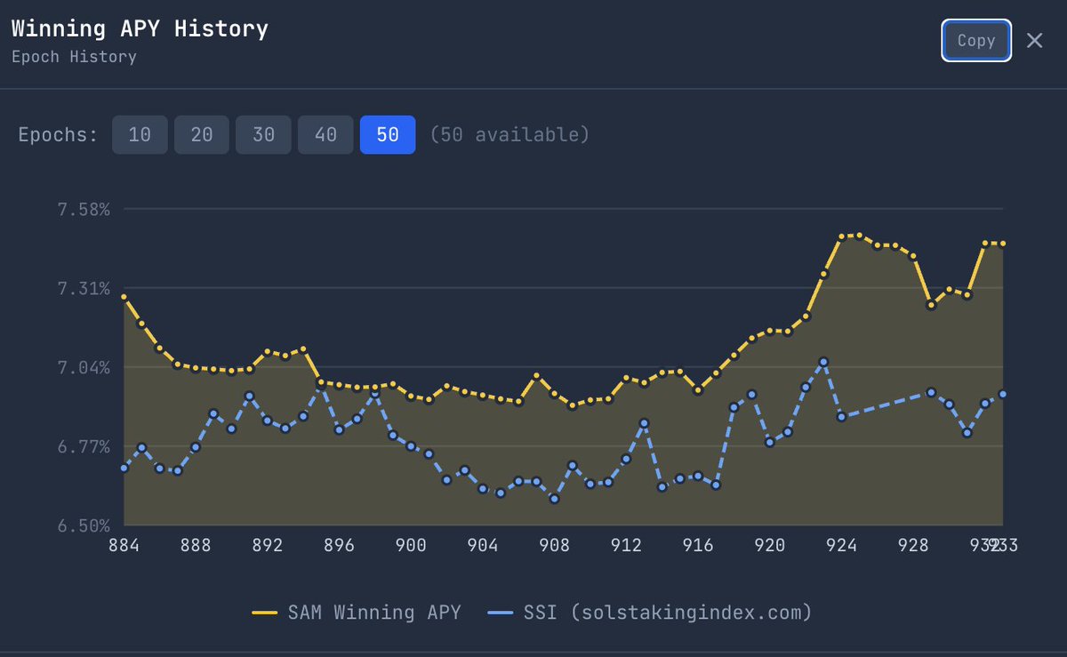The image size is (1067, 657).
Task: Toggle SSI solstakingindex.com legend entry
Action: click(x=651, y=613)
